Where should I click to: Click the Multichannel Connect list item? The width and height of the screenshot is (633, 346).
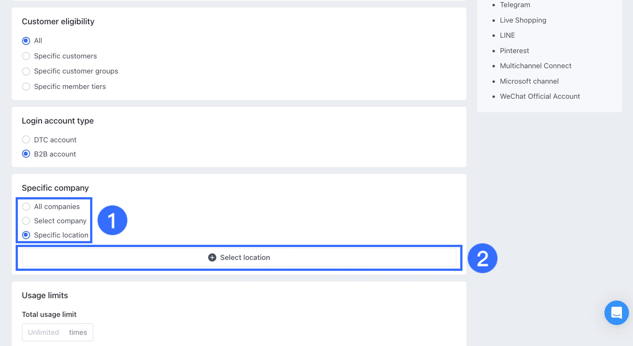coord(535,66)
